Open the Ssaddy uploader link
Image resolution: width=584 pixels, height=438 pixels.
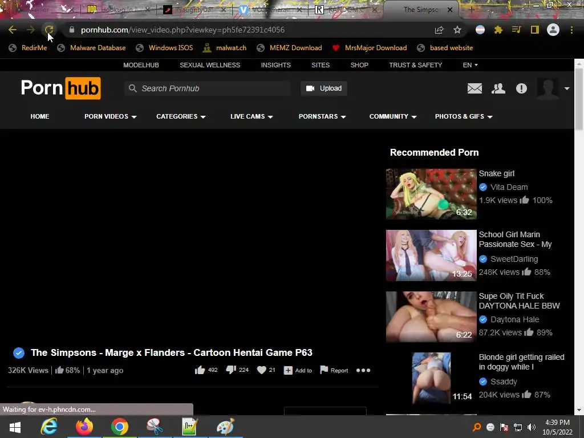504,382
